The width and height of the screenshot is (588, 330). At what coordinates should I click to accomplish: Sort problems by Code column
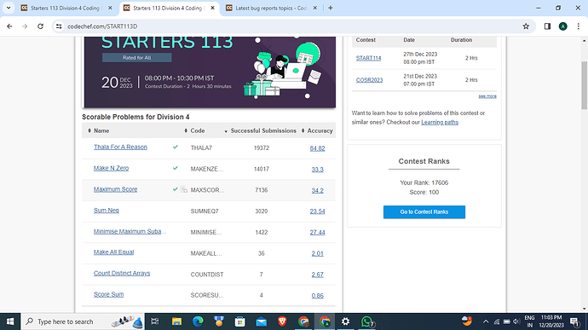coord(194,130)
